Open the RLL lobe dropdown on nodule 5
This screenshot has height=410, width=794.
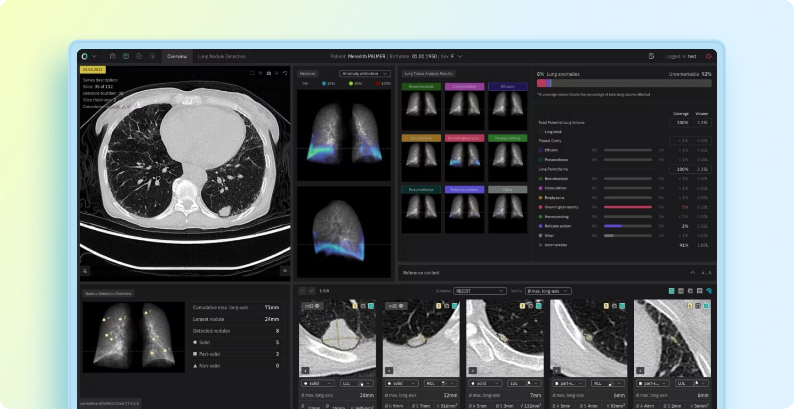(x=608, y=384)
